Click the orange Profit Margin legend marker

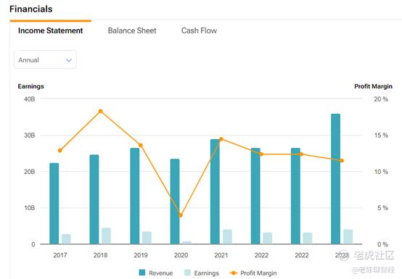point(234,273)
